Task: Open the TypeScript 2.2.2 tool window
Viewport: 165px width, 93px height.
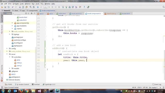Action: (x=49, y=84)
